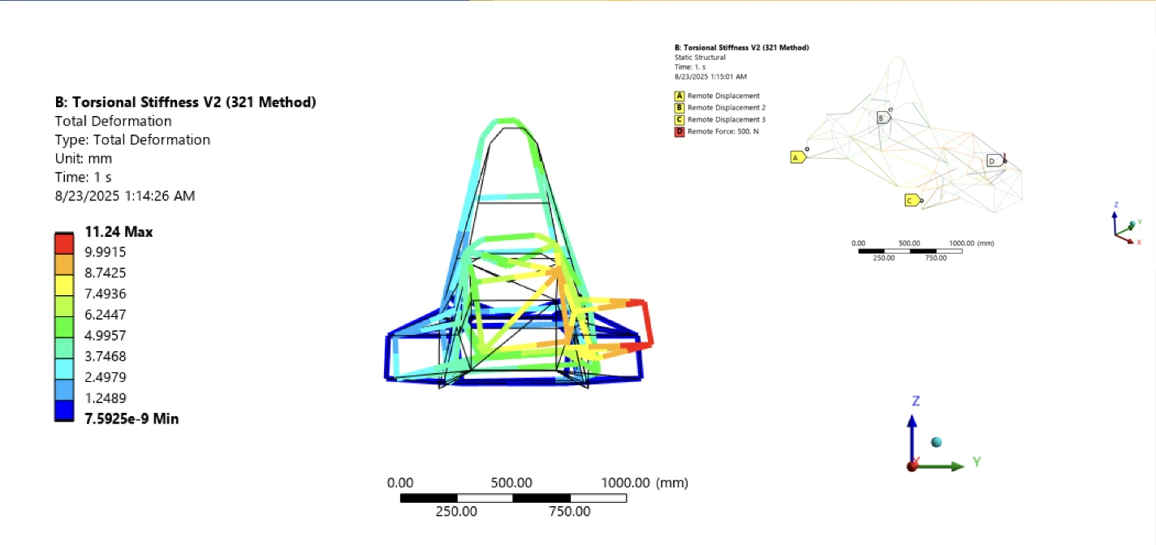Click the main Torsional Stiffness V2 result title
This screenshot has width=1156, height=545.
[x=185, y=102]
